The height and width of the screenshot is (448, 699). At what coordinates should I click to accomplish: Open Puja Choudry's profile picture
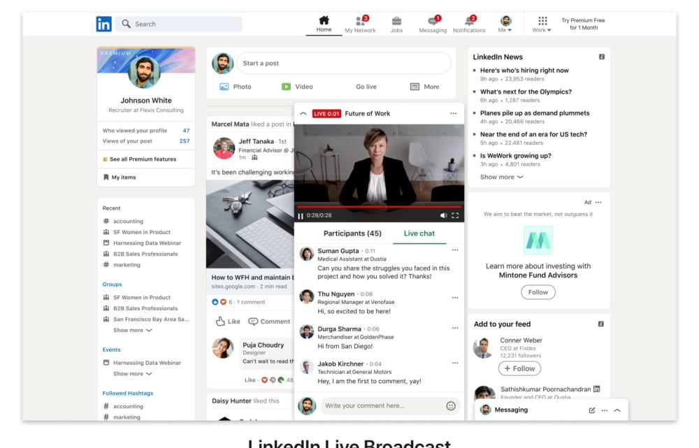click(x=223, y=347)
